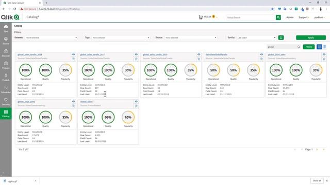Screen dimensions: 330x185
Task: Click the green Global Search magnifier button
Action: click(x=278, y=17)
